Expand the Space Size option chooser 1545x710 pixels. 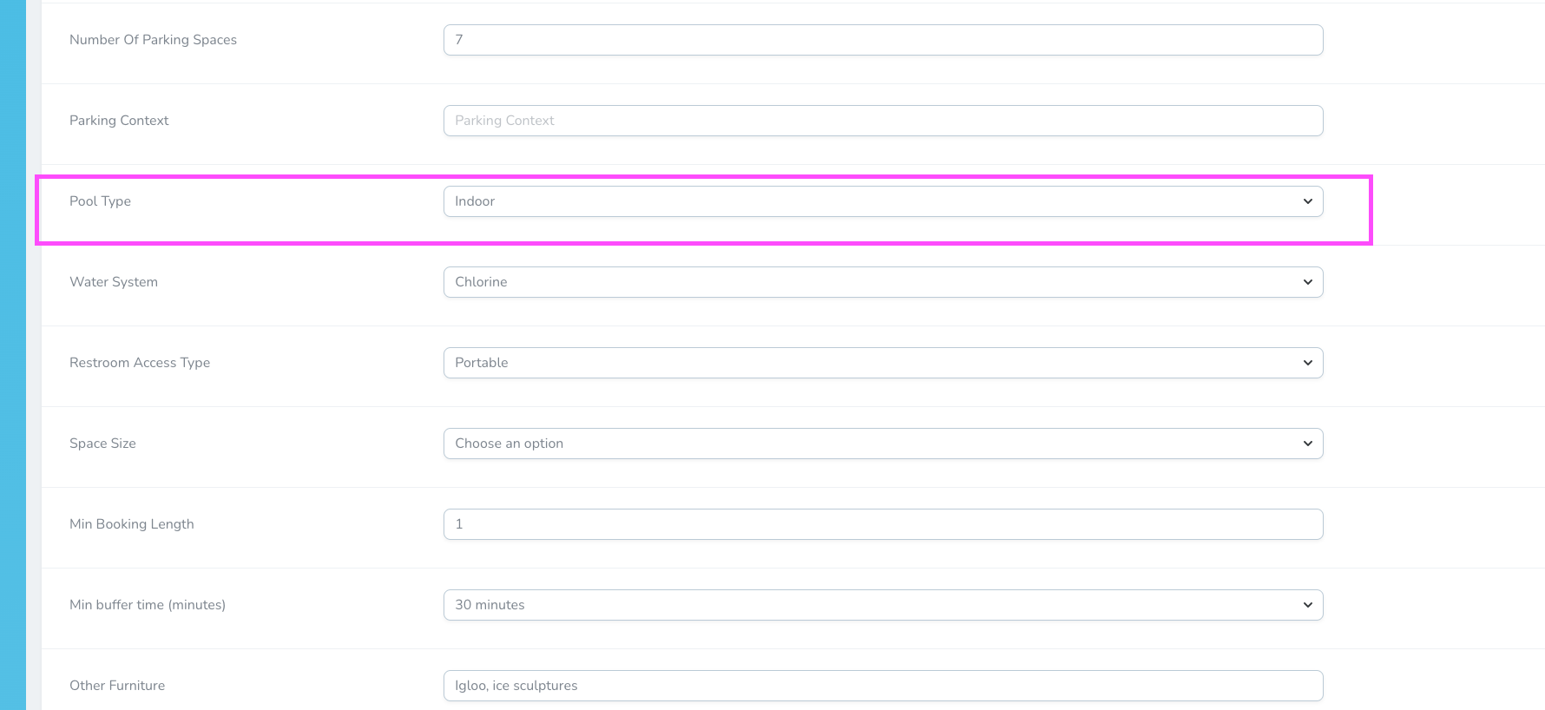pyautogui.click(x=883, y=443)
